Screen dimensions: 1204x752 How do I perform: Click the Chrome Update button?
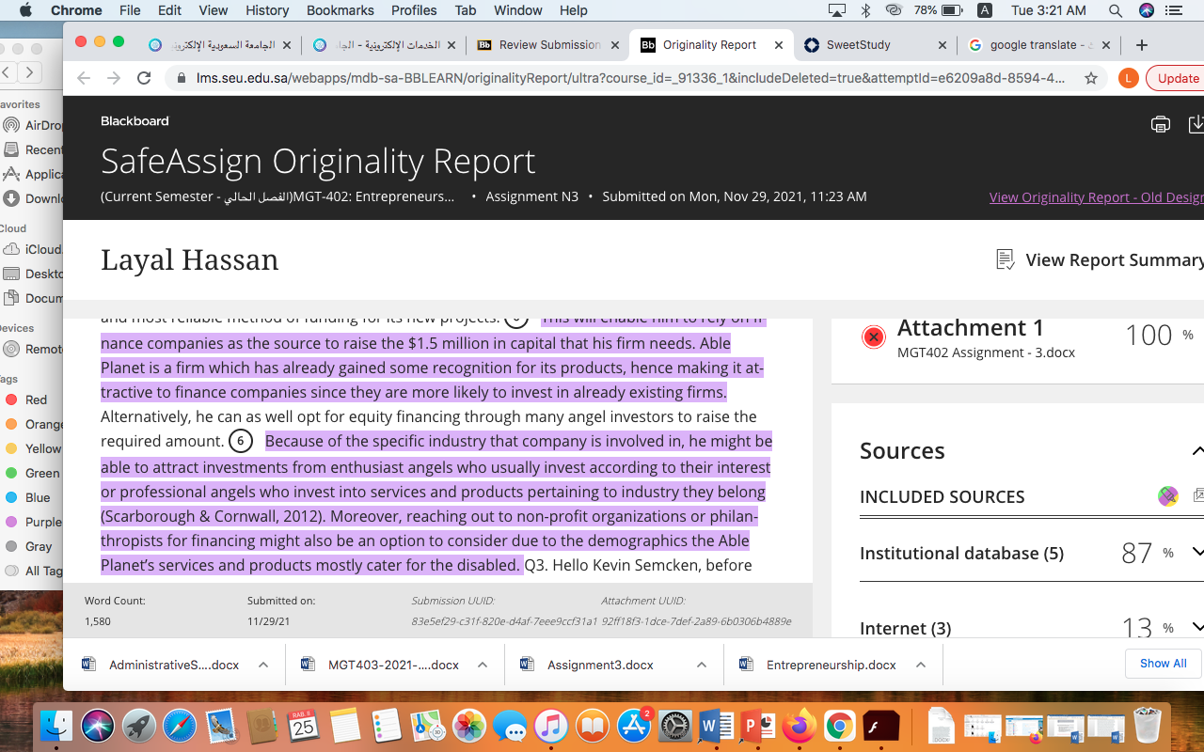click(1176, 78)
